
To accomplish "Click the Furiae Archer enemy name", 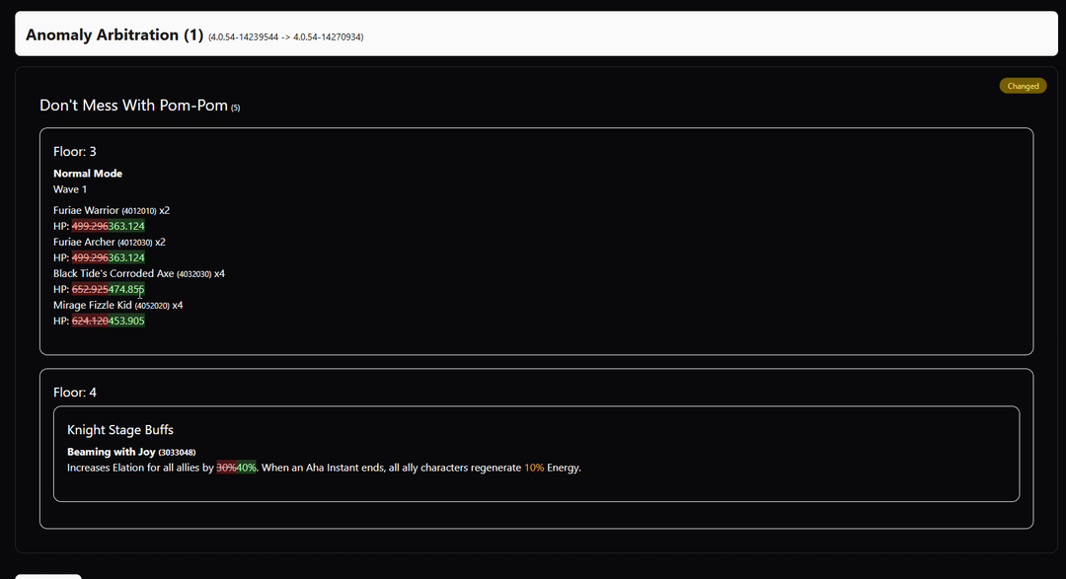I will pos(84,243).
